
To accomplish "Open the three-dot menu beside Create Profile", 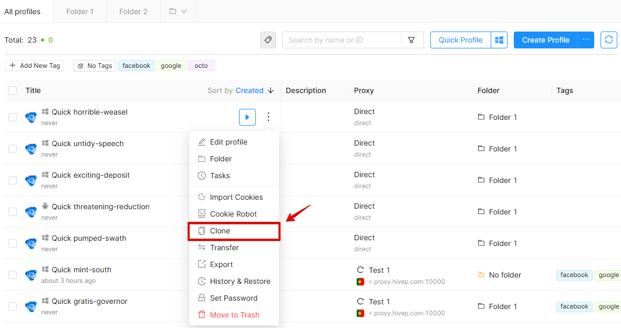I will [586, 40].
